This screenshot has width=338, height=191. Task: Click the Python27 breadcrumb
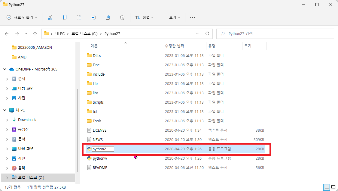(x=112, y=34)
